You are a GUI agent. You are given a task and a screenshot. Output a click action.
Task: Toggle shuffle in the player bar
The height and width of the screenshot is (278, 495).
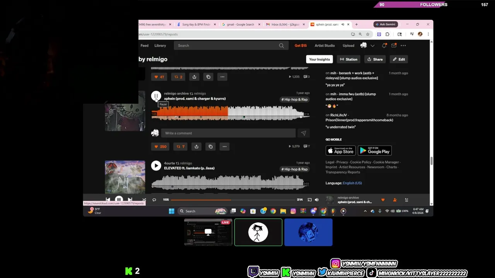(144, 200)
